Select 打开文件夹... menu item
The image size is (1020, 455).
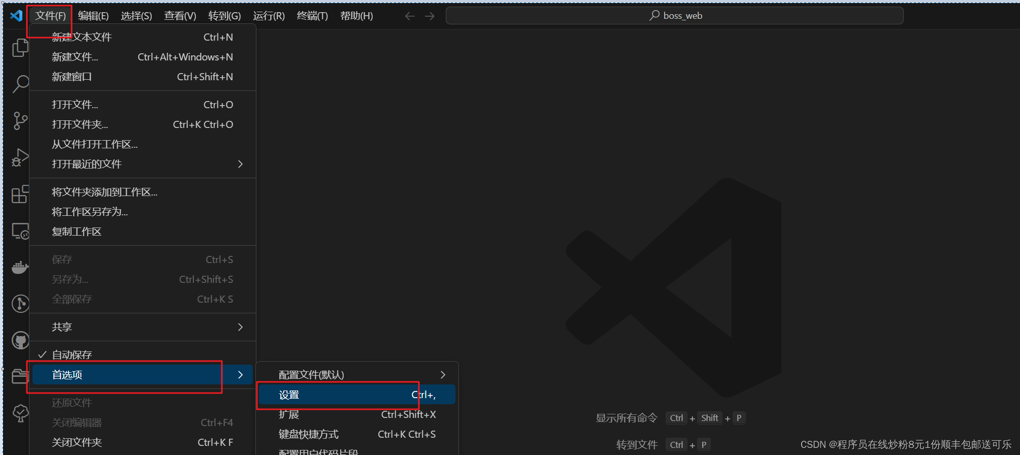(143, 124)
